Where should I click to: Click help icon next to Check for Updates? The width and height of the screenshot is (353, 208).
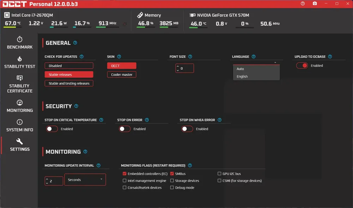[82, 56]
